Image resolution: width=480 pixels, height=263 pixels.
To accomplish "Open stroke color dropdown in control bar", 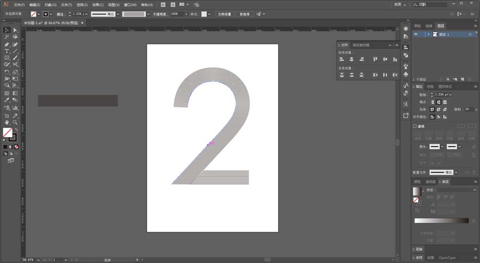I will (51, 14).
